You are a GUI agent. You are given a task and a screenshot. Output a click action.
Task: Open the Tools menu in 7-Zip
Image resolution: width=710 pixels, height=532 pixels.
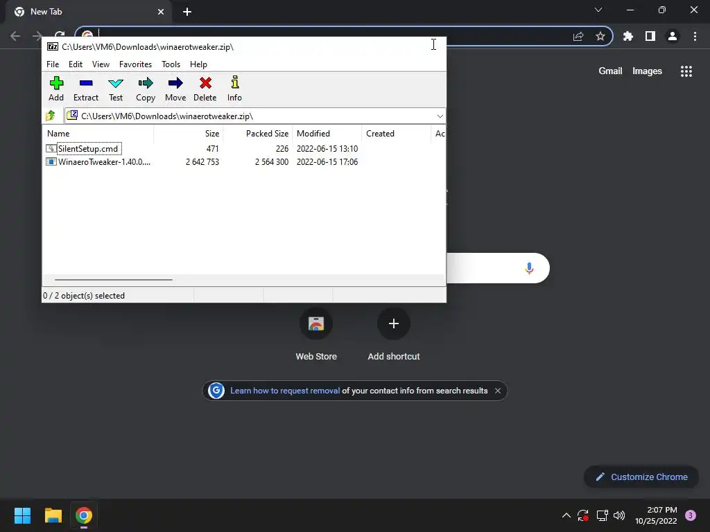coord(171,64)
